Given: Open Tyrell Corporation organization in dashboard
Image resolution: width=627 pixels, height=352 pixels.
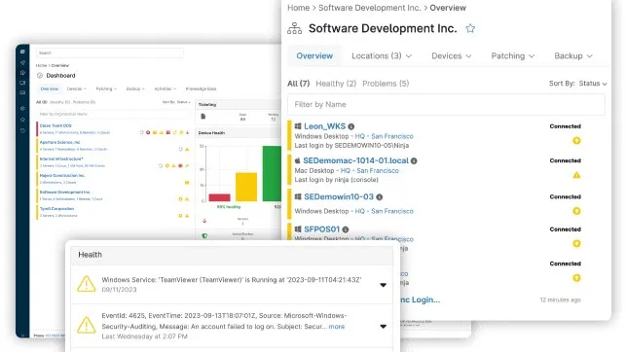Looking at the screenshot, I should [56, 208].
